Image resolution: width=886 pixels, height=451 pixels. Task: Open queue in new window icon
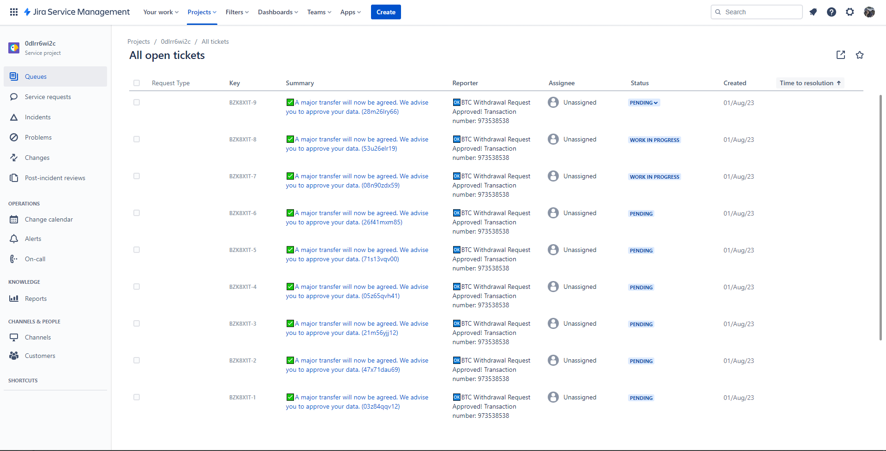pyautogui.click(x=841, y=55)
